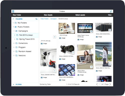Expand the My Folders tree arrow

(x=13, y=23)
